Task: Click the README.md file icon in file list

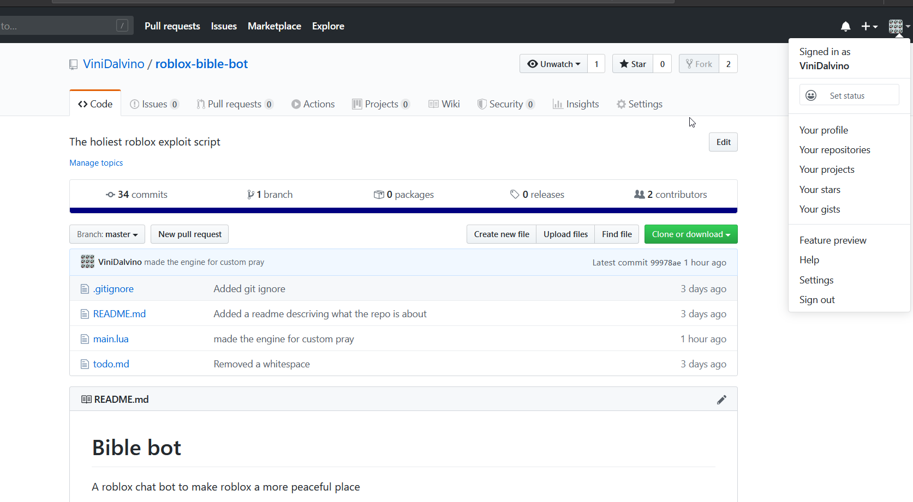Action: (85, 314)
